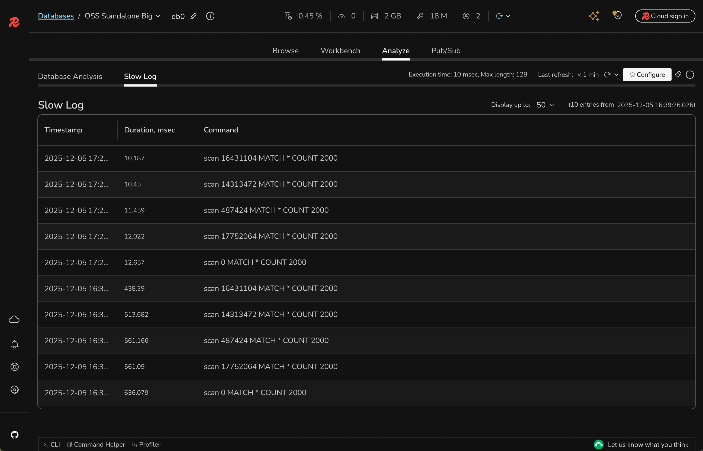Open the Configure slow log button
The width and height of the screenshot is (703, 451).
tap(647, 75)
